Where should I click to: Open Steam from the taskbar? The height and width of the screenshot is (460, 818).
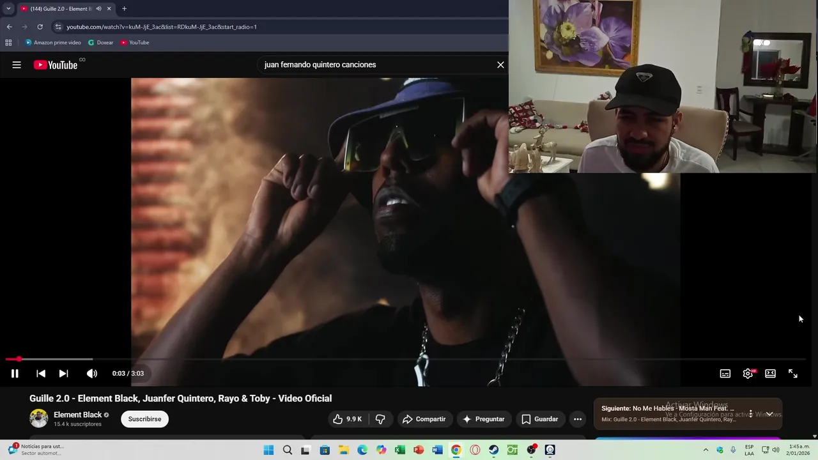493,450
